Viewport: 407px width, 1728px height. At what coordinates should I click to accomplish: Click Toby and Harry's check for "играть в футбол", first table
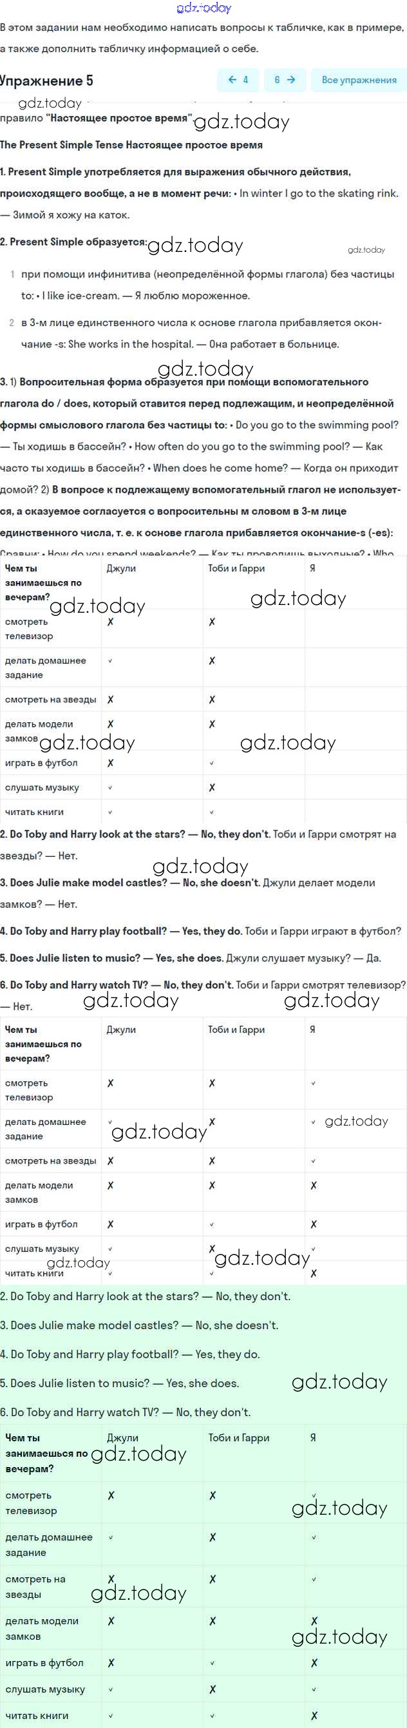212,763
